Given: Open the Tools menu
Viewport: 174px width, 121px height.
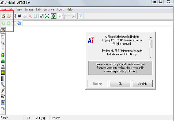Looking at the screenshot, I should (x=60, y=9).
